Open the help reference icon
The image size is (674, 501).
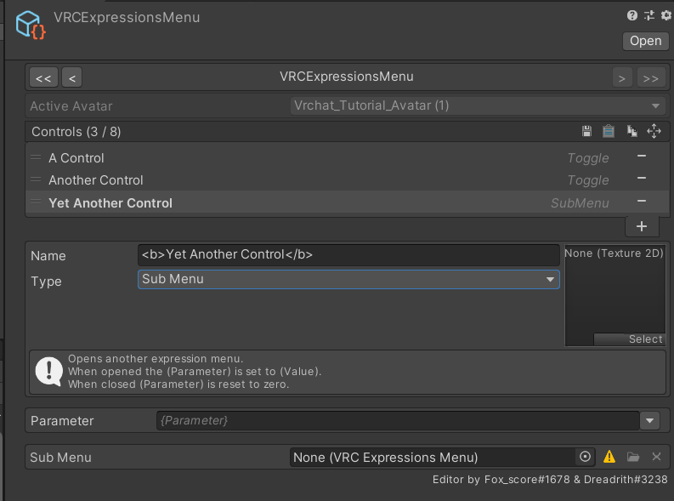632,15
